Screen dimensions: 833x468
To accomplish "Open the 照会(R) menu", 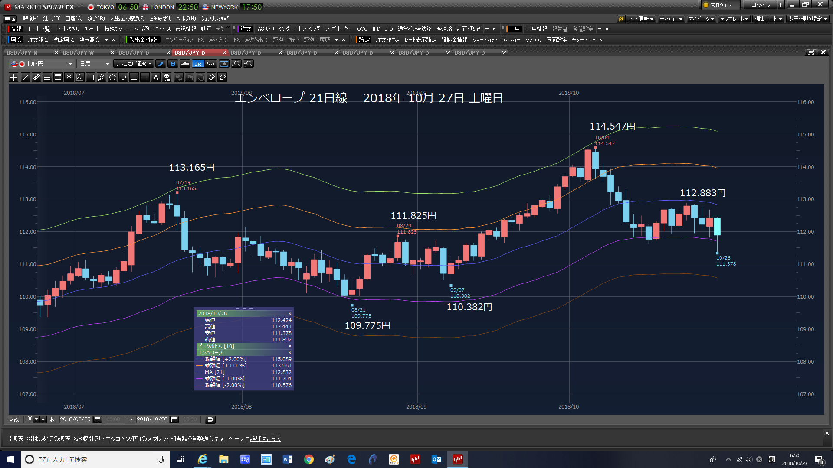I will 96,19.
